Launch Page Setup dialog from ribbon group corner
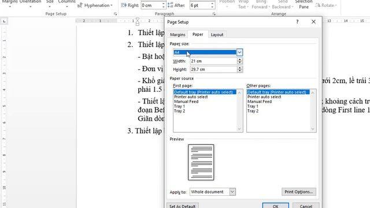This screenshot has height=208, width=370. pyautogui.click(x=115, y=14)
